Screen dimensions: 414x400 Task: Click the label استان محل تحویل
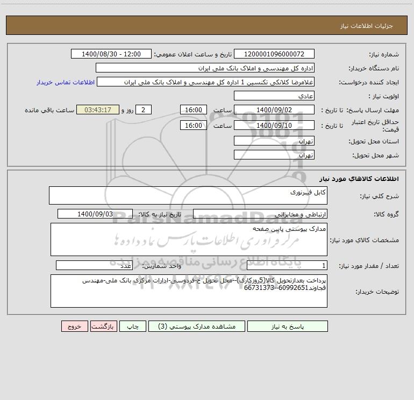374,141
